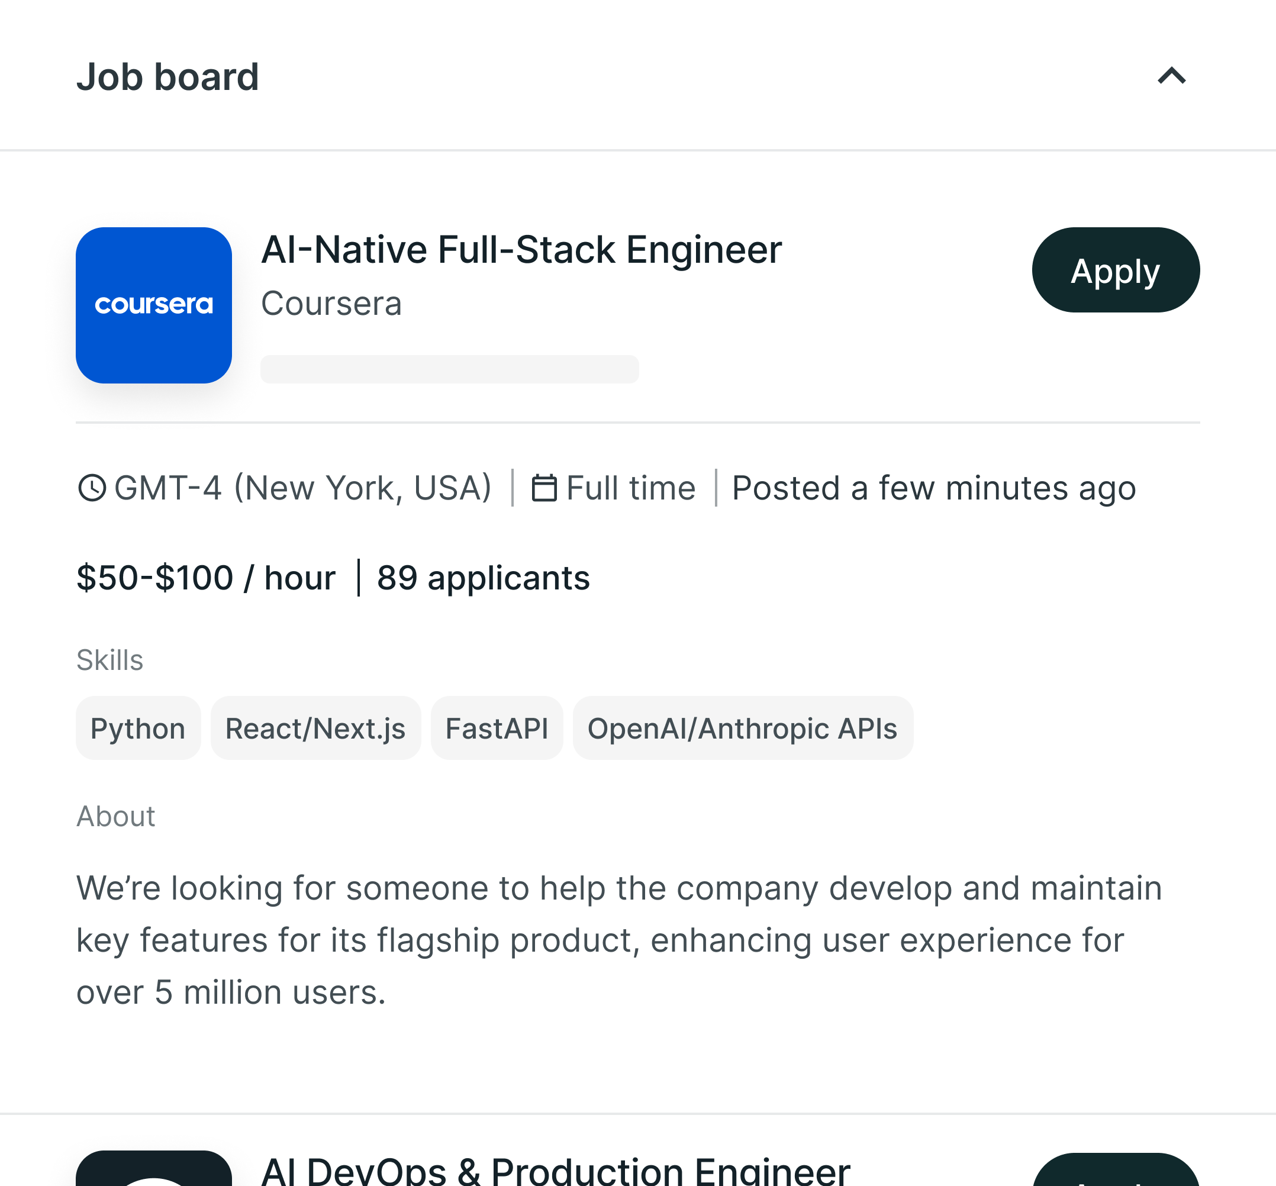
Task: Apply to the AI-Native Full-Stack Engineer job
Action: click(x=1116, y=270)
